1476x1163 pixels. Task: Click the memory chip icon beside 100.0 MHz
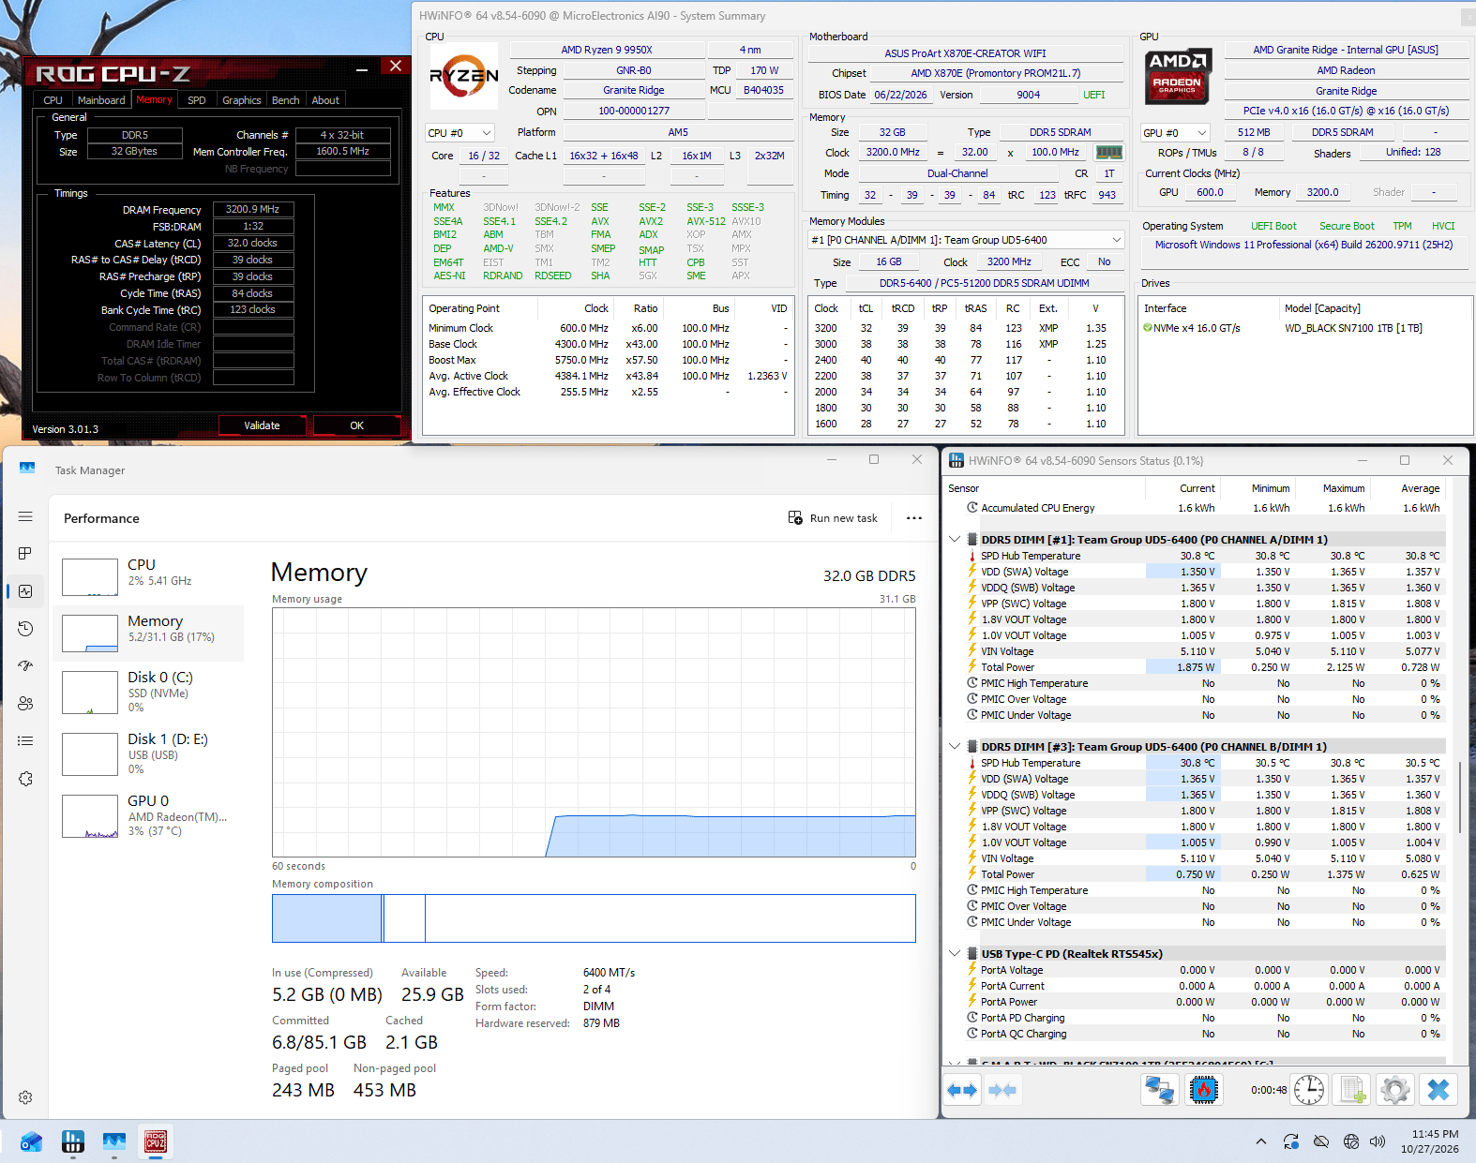tap(1109, 152)
